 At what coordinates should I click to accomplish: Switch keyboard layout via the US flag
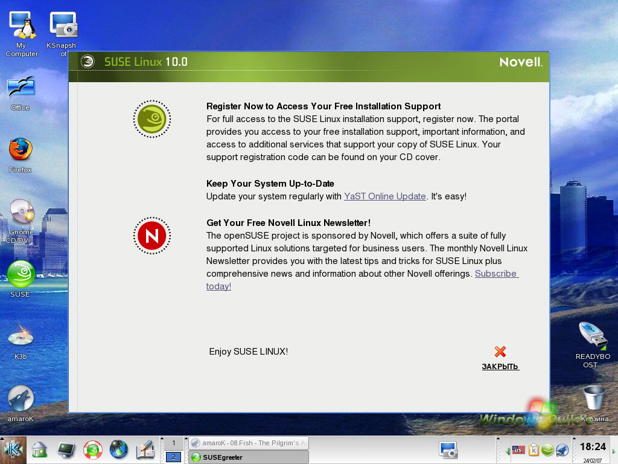518,449
